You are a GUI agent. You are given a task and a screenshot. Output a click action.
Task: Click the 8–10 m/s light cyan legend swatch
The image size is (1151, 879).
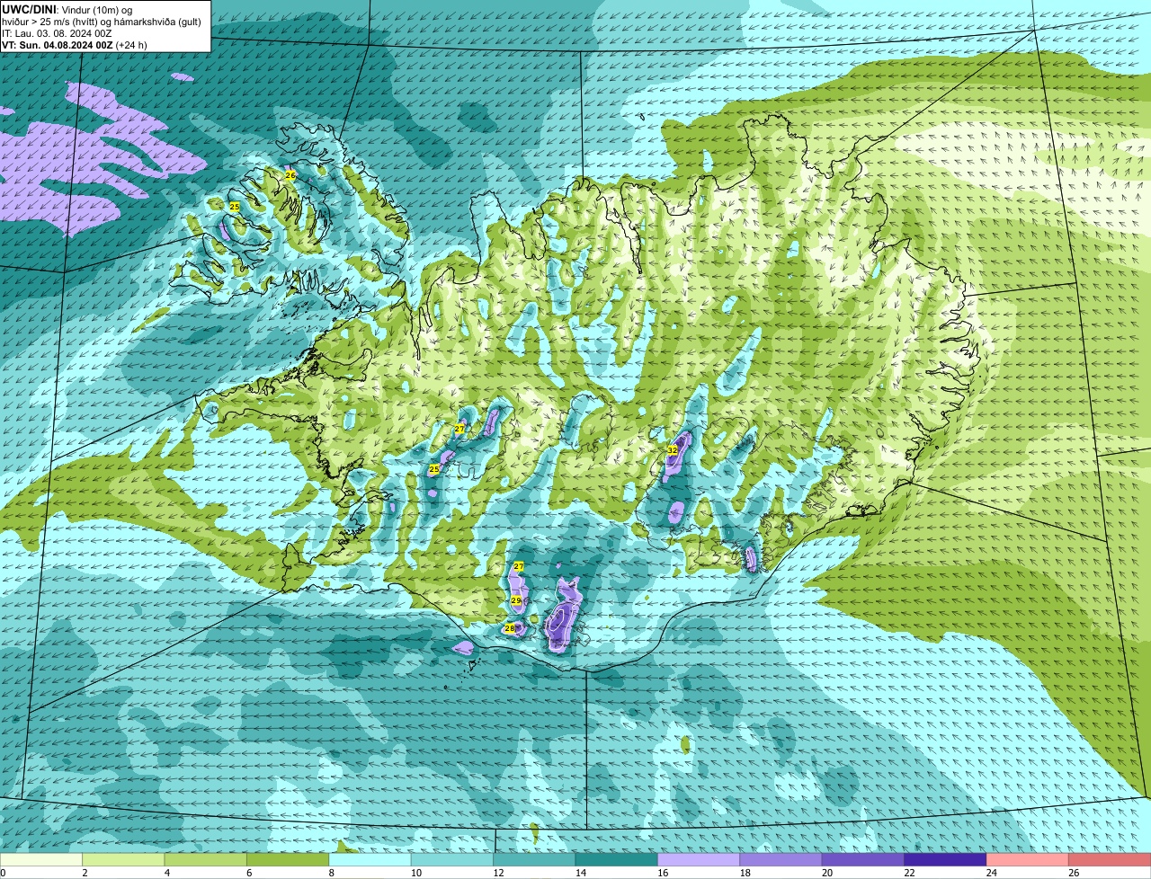(370, 860)
